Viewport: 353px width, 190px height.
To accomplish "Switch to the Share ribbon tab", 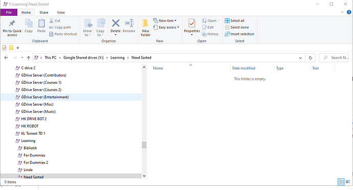I will click(x=43, y=13).
